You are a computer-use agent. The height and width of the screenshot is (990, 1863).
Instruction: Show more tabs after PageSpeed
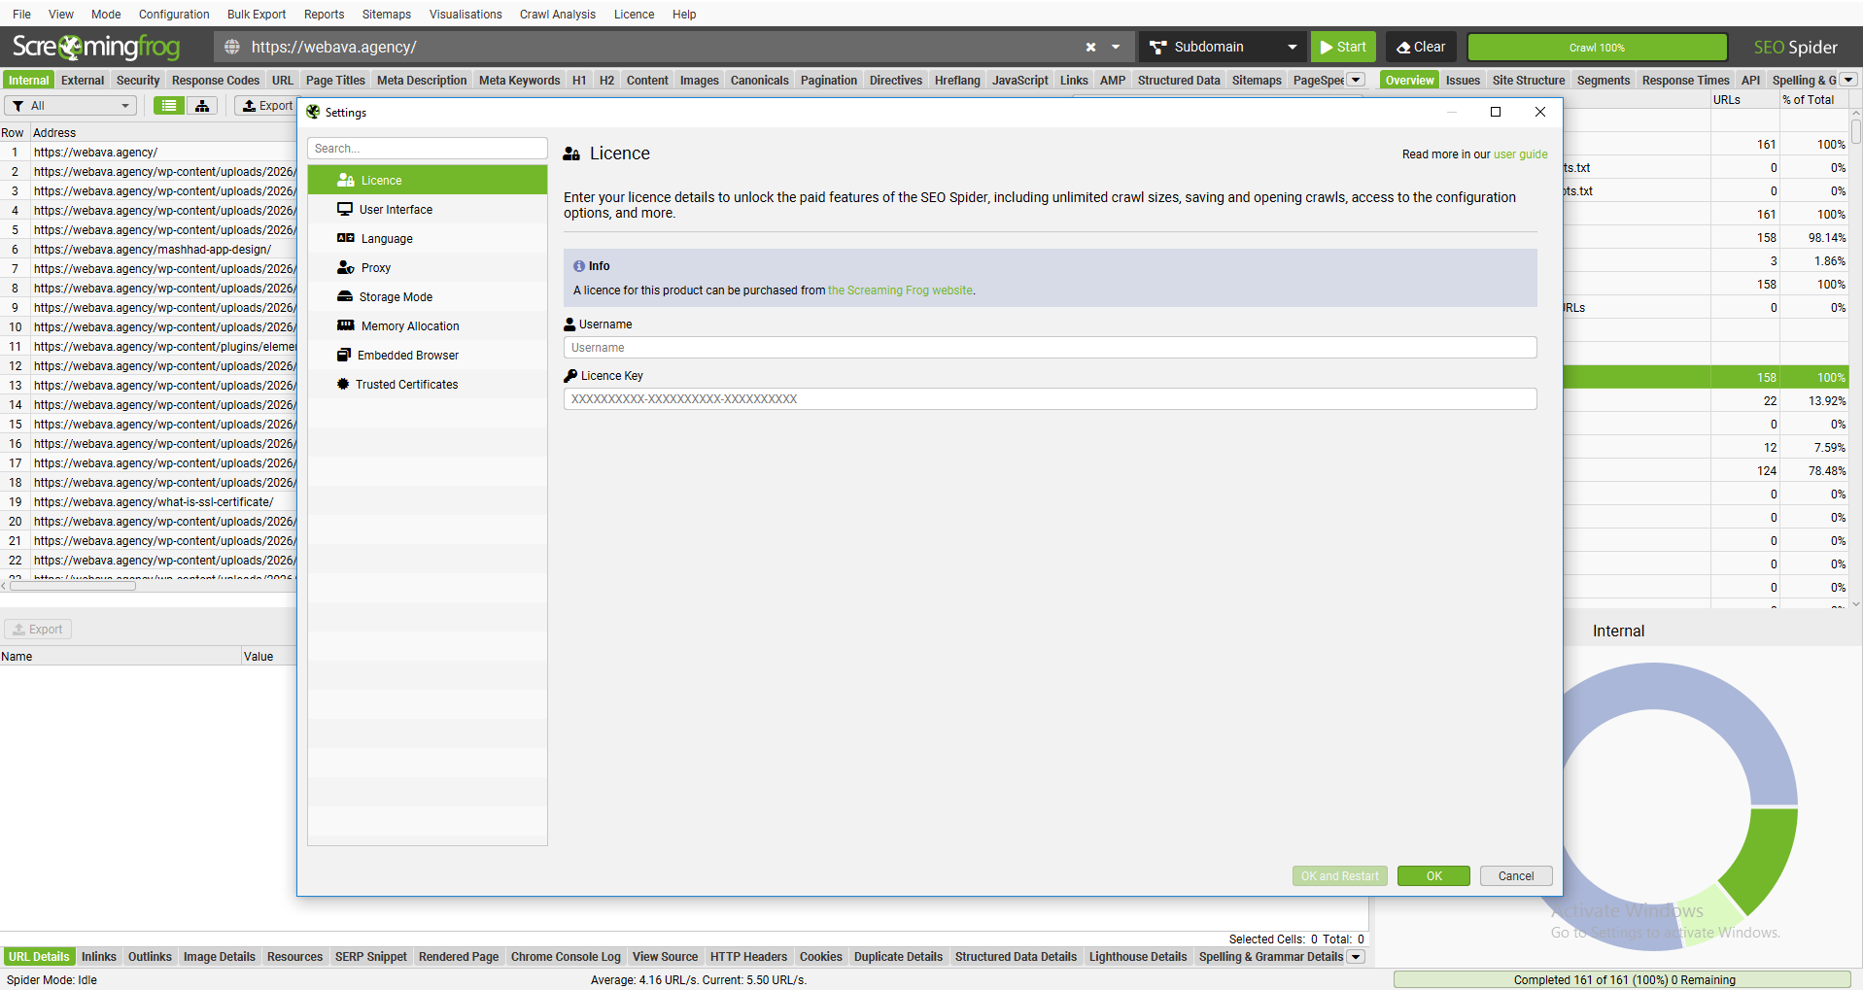coord(1356,80)
